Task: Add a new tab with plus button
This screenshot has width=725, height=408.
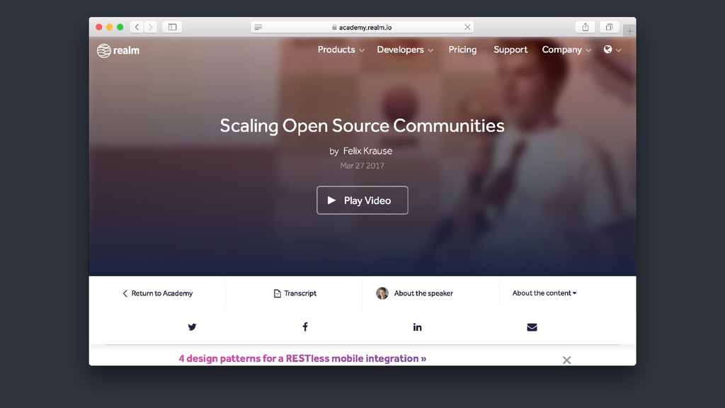Action: pyautogui.click(x=629, y=31)
